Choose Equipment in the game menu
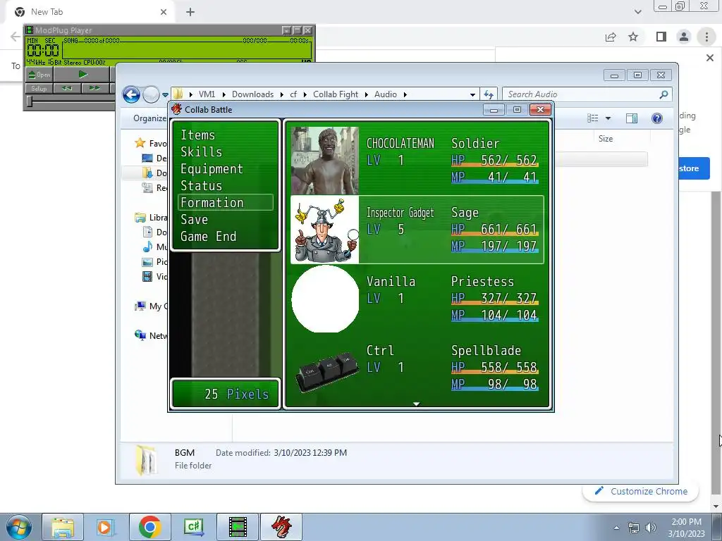This screenshot has height=541, width=722. point(212,169)
